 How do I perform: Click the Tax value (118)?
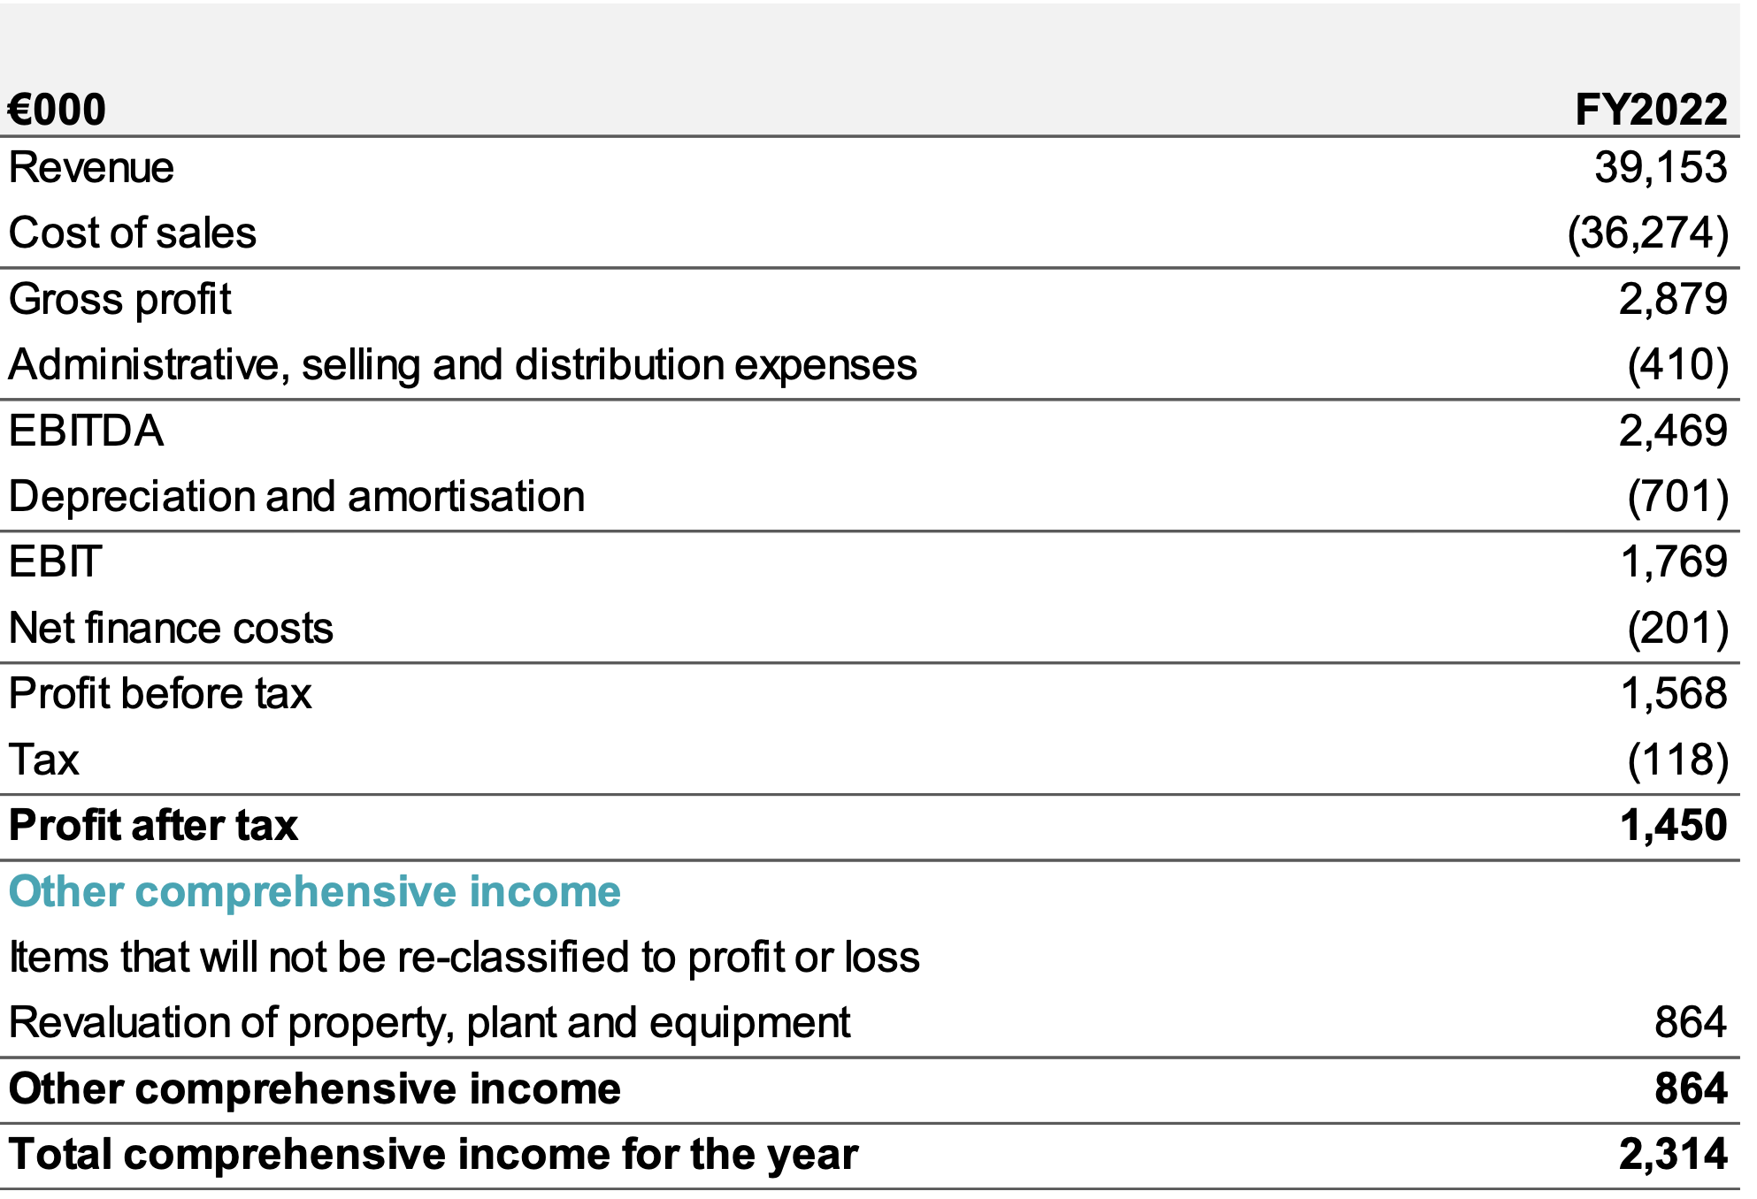tap(1677, 760)
